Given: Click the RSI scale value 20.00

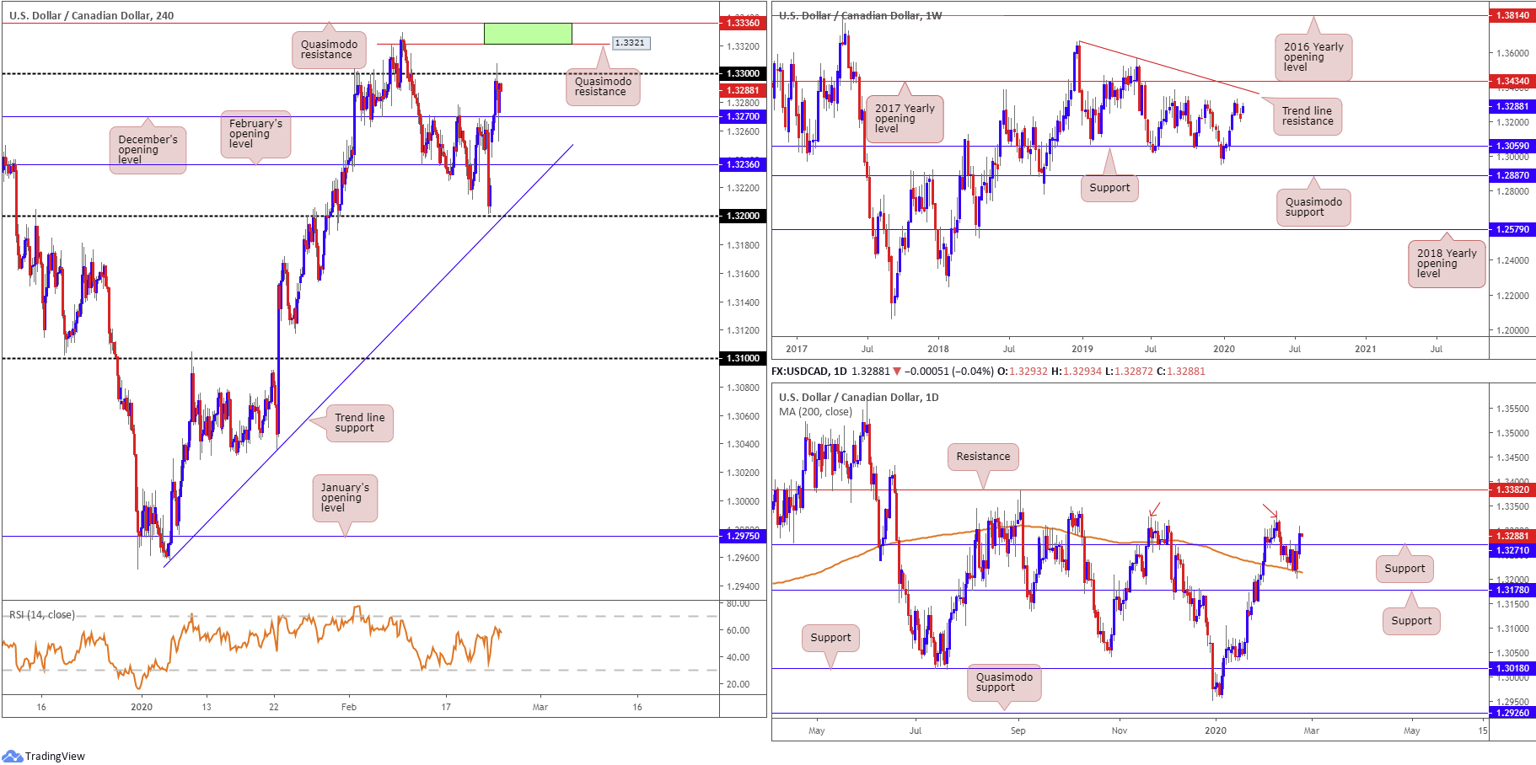Looking at the screenshot, I should [738, 685].
